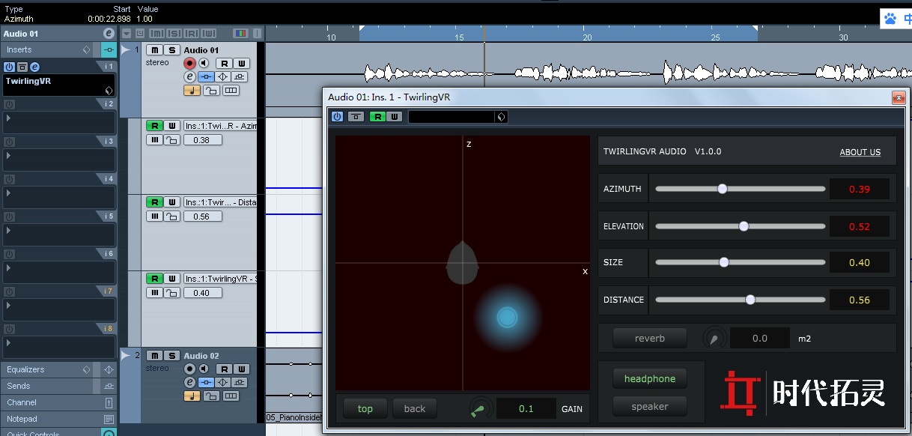Click the ELEVATION slider handle

click(744, 226)
